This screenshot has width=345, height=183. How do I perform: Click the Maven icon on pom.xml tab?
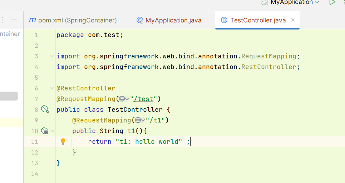(x=32, y=20)
